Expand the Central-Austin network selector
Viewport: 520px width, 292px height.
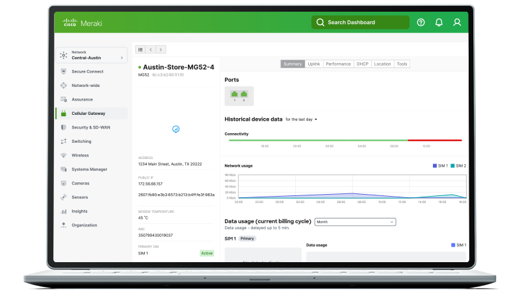[92, 55]
